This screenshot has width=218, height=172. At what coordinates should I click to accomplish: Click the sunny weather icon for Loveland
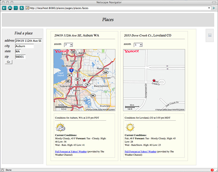[x=130, y=127]
